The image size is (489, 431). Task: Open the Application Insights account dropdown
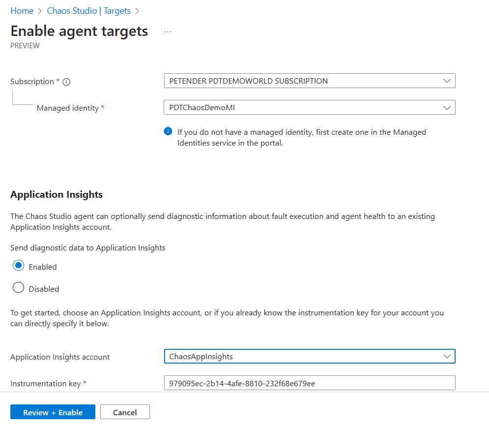[310, 356]
